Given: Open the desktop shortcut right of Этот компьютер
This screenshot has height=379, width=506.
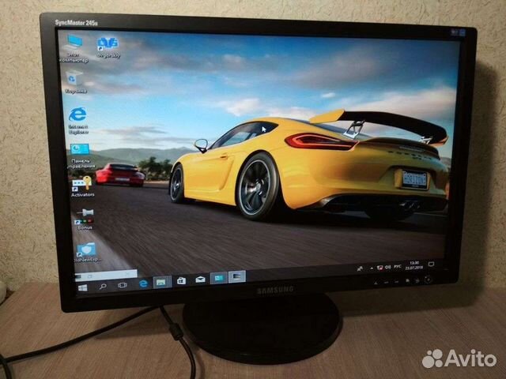Looking at the screenshot, I should [x=108, y=47].
